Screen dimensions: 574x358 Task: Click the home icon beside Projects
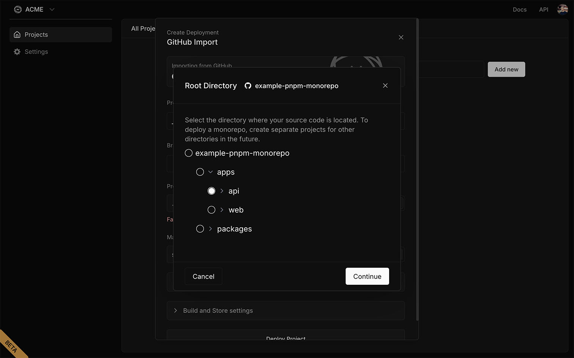click(17, 34)
